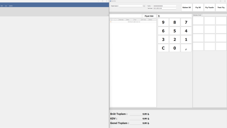Image resolution: width=227 pixels, height=128 pixels.
Task: Click the Brüt Toplam amount field
Action: [138, 114]
